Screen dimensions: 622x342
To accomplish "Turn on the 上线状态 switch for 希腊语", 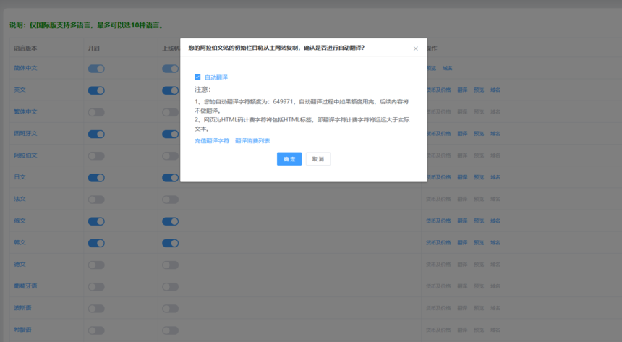I will coord(171,330).
